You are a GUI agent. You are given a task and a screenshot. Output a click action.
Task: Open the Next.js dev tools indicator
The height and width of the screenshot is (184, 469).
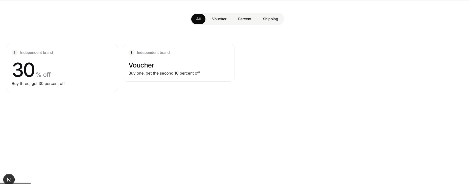click(9, 179)
